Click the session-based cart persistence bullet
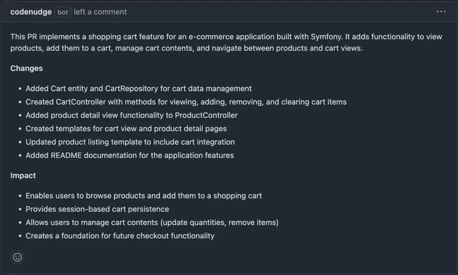Screen dimensions: 458x275 pyautogui.click(x=97, y=209)
